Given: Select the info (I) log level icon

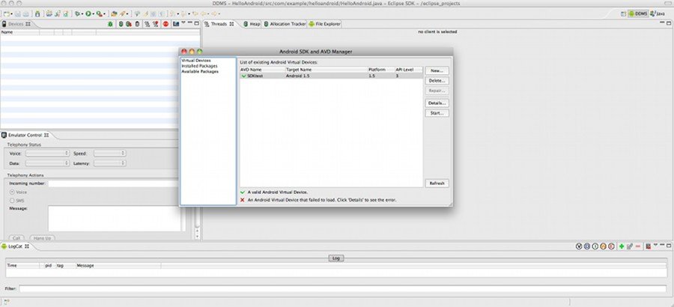Looking at the screenshot, I should coord(595,246).
